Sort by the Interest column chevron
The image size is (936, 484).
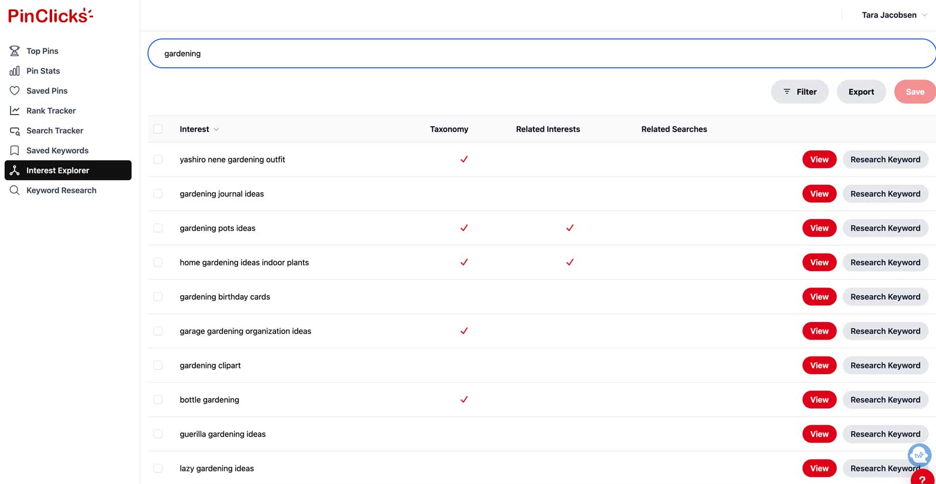click(x=216, y=129)
